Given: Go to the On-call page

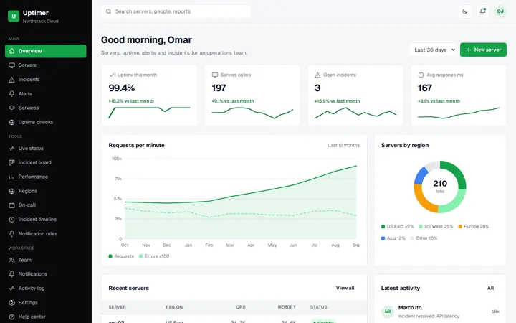Looking at the screenshot, I should point(46,205).
